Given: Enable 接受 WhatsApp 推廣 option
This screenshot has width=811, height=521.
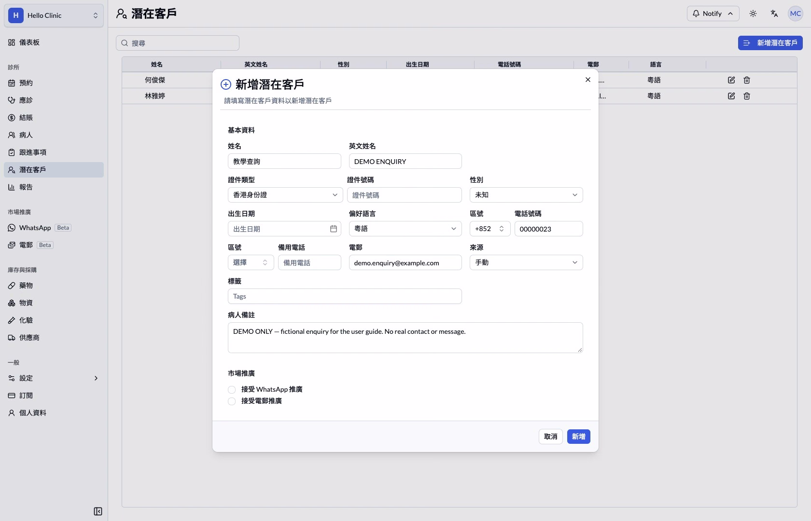Looking at the screenshot, I should [x=232, y=389].
